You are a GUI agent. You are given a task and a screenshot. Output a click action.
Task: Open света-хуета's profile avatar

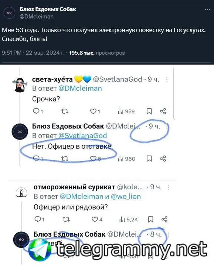coord(20,85)
